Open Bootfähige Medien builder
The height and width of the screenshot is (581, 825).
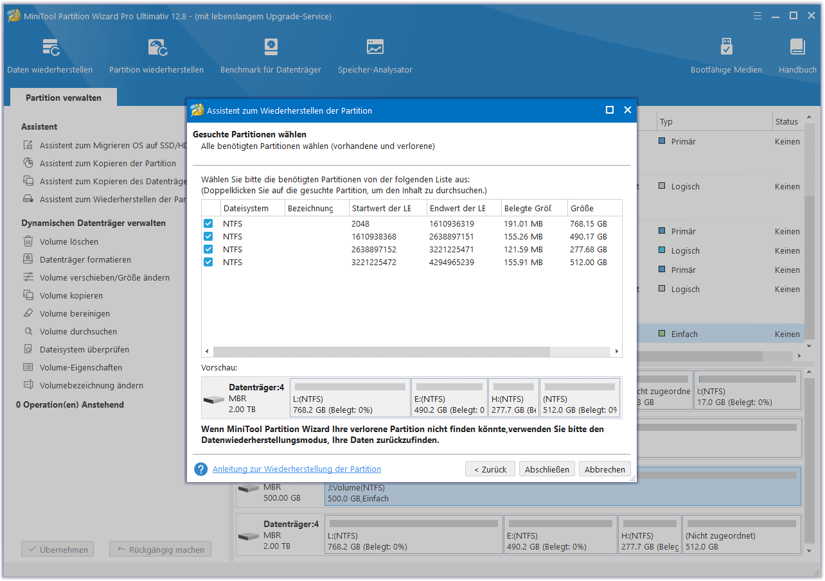pyautogui.click(x=726, y=56)
